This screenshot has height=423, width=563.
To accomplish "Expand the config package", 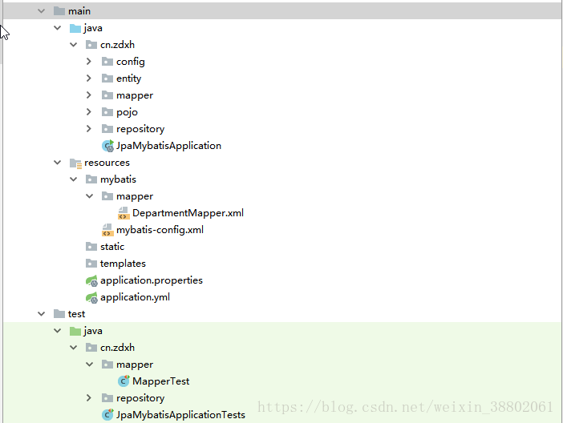I will [89, 62].
